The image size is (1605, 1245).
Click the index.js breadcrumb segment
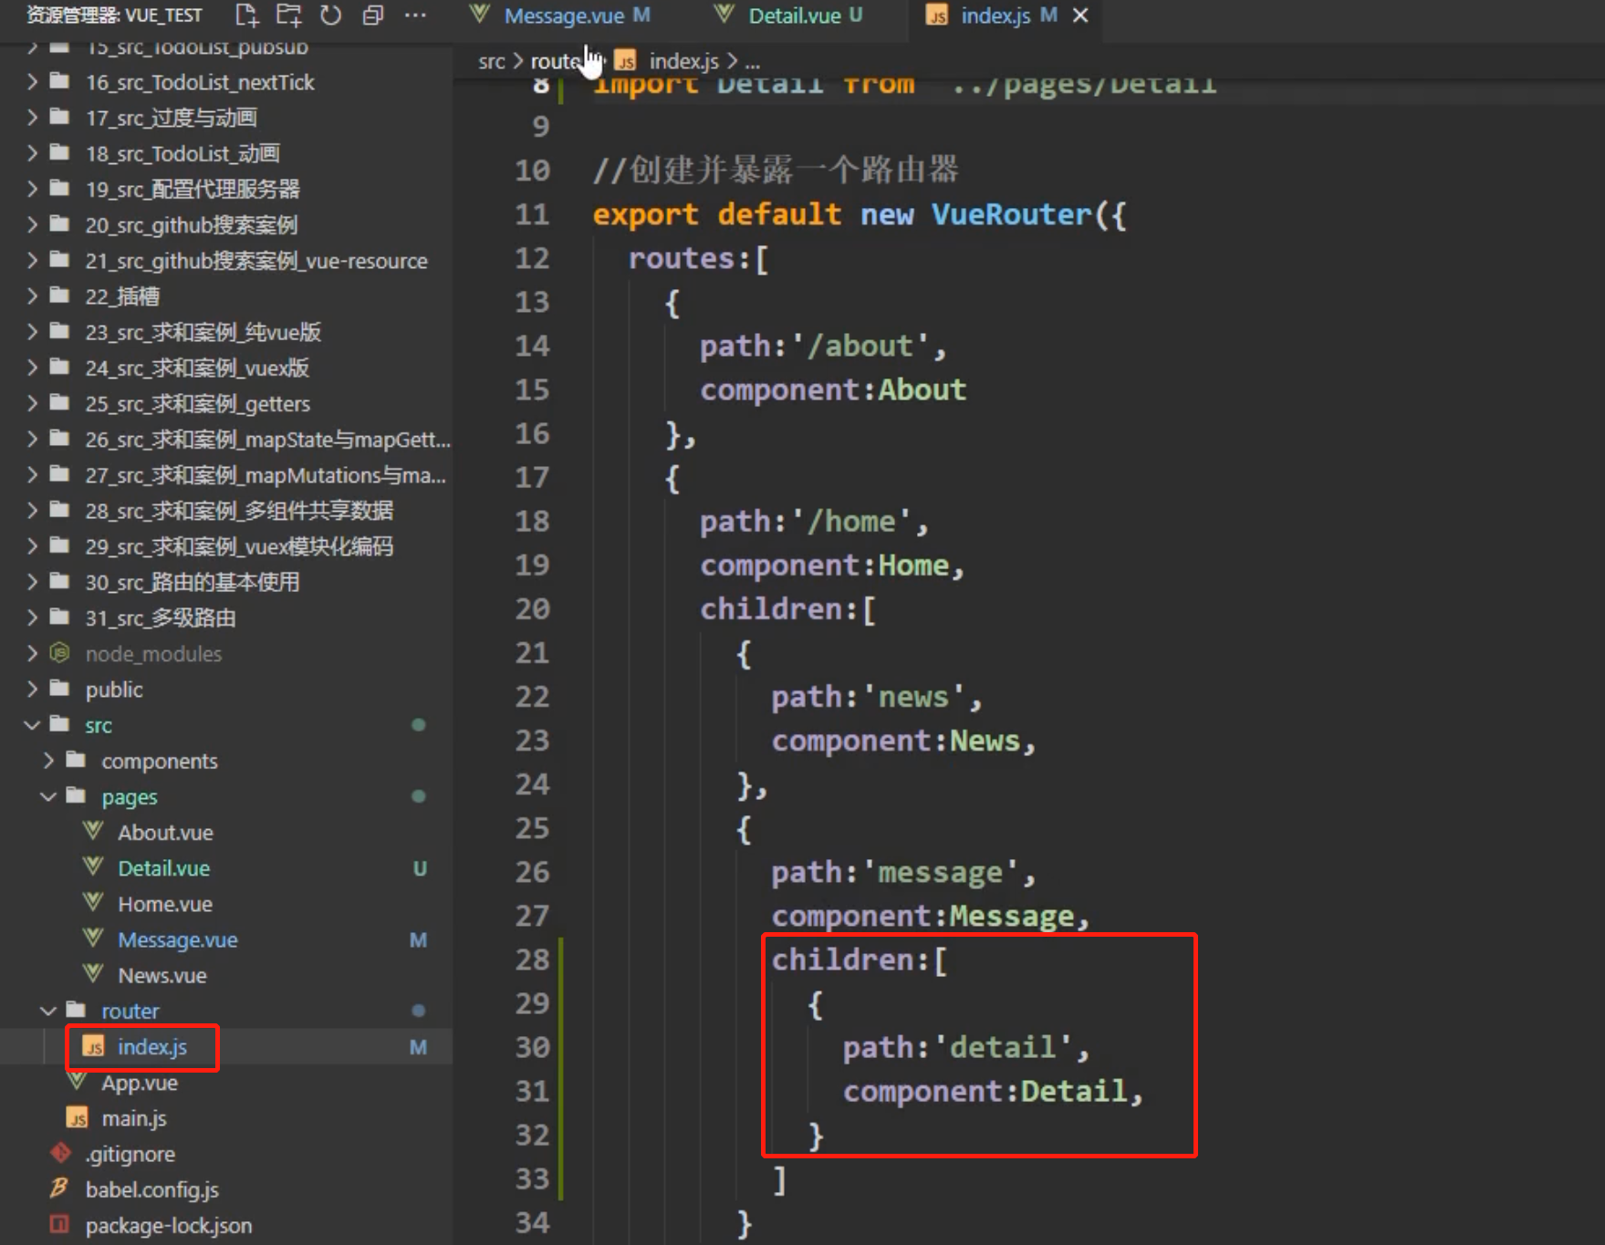tap(683, 61)
